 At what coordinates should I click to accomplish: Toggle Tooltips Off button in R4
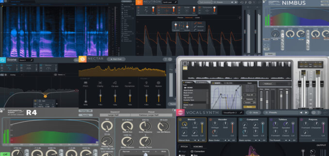(86, 111)
